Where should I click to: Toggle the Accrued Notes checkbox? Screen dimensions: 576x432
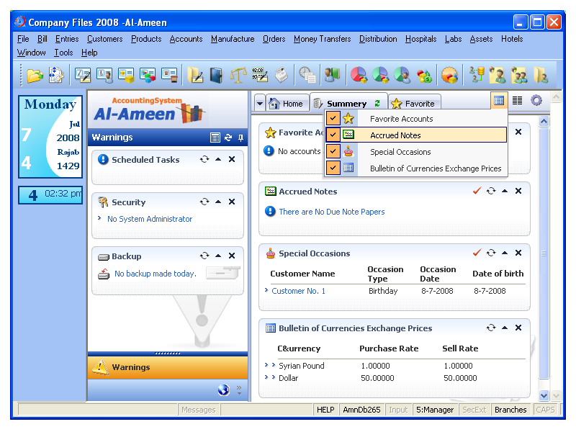[x=333, y=135]
